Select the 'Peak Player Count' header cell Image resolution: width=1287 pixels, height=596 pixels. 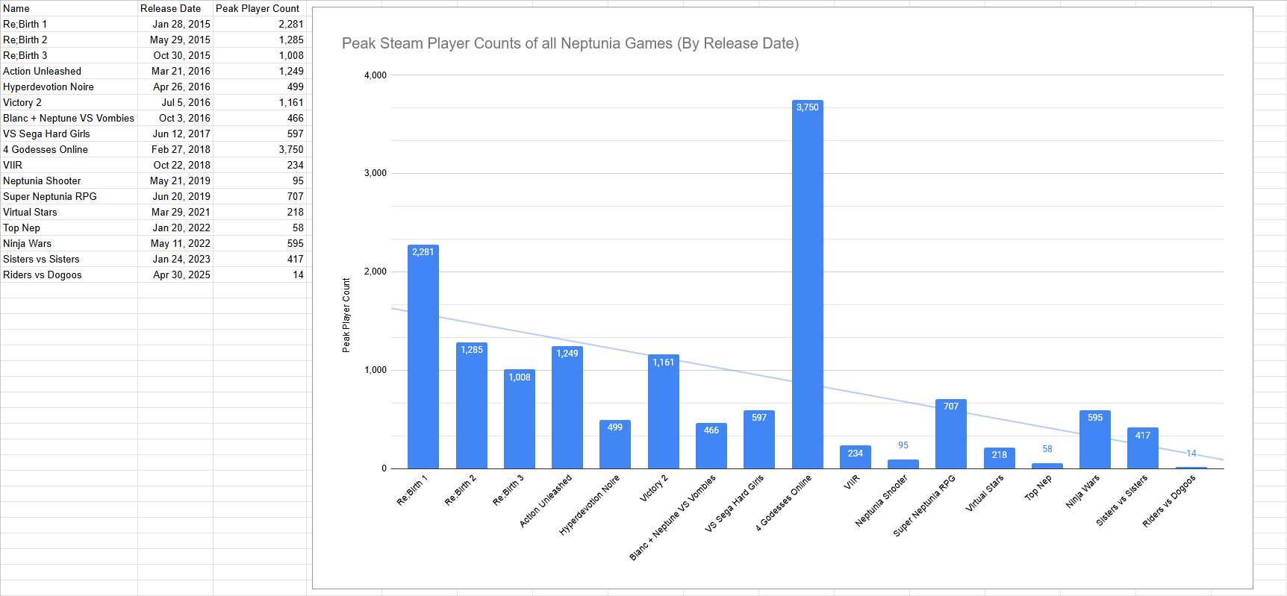[260, 8]
